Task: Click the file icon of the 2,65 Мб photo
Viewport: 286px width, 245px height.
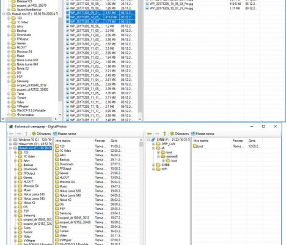Action: pyautogui.click(x=68, y=111)
